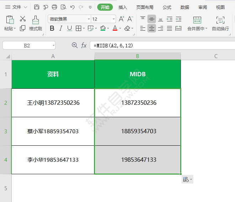The height and width of the screenshot is (202, 235).
Task: Select the 开始 tab
Action: (105, 7)
